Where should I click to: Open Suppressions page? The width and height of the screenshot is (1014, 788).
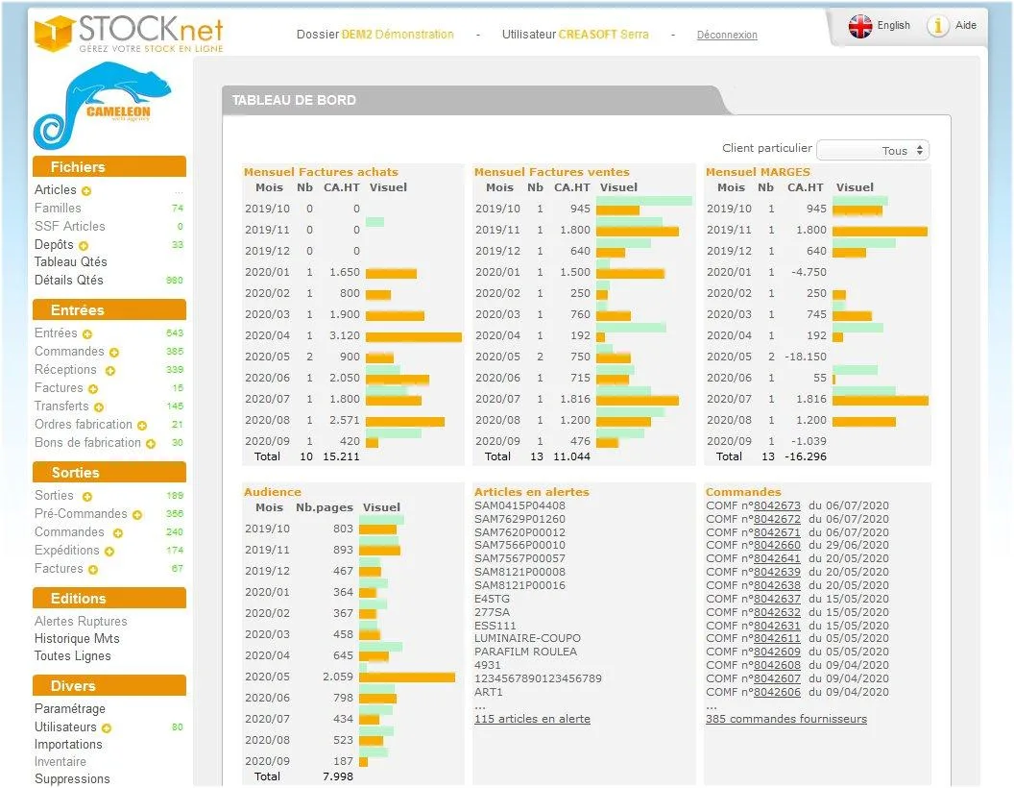[72, 779]
